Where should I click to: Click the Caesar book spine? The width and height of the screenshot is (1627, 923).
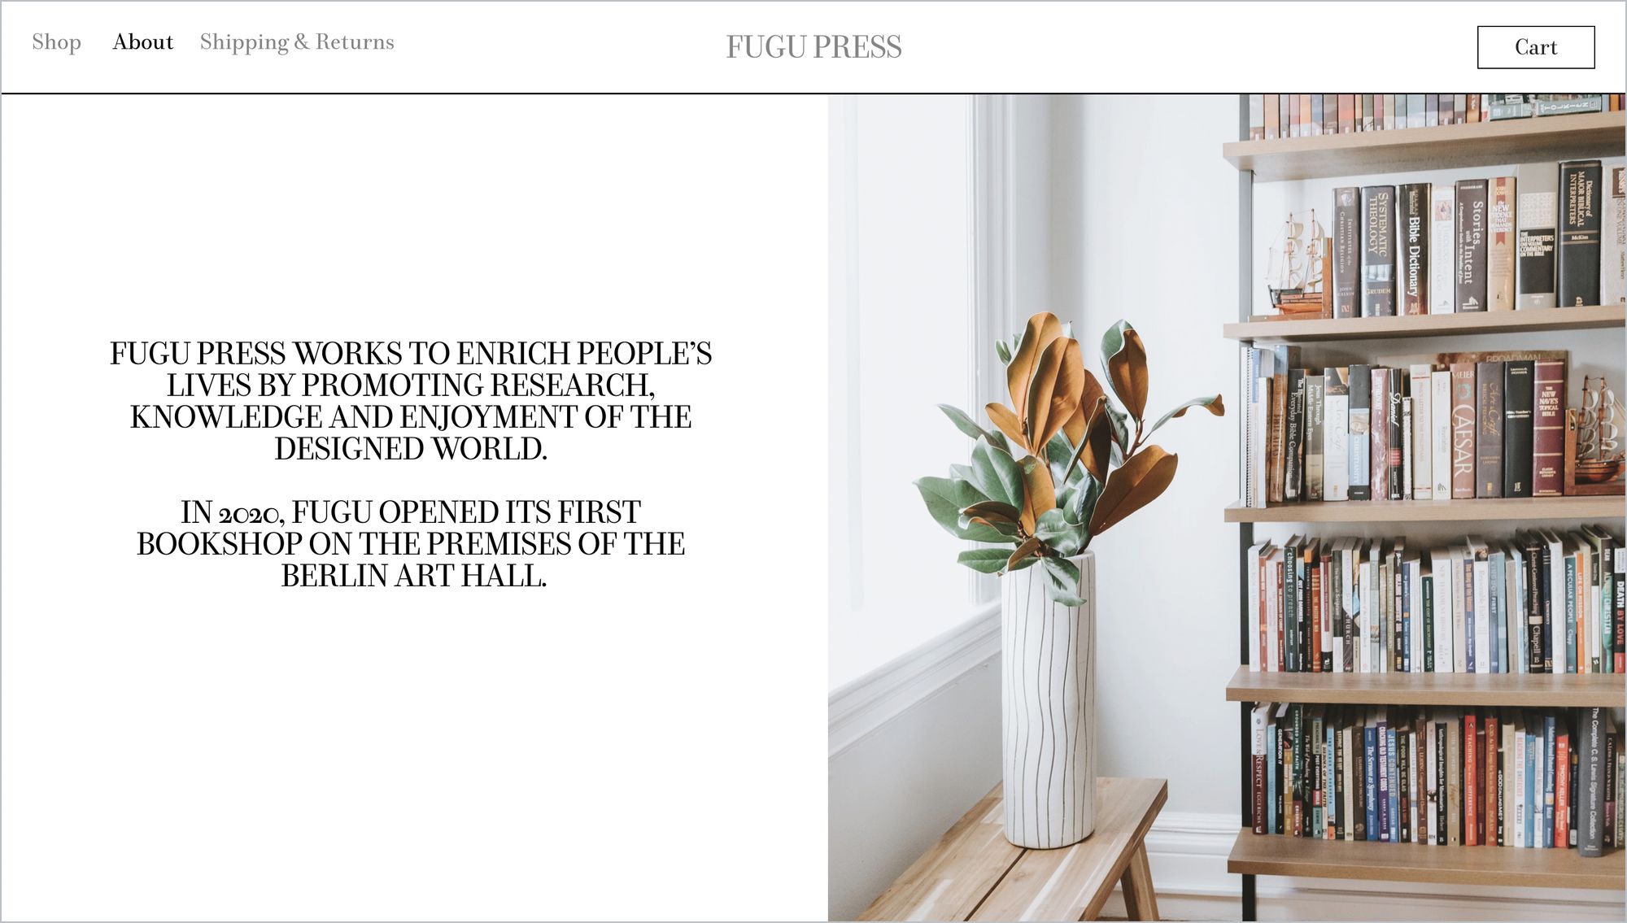[x=1463, y=431]
